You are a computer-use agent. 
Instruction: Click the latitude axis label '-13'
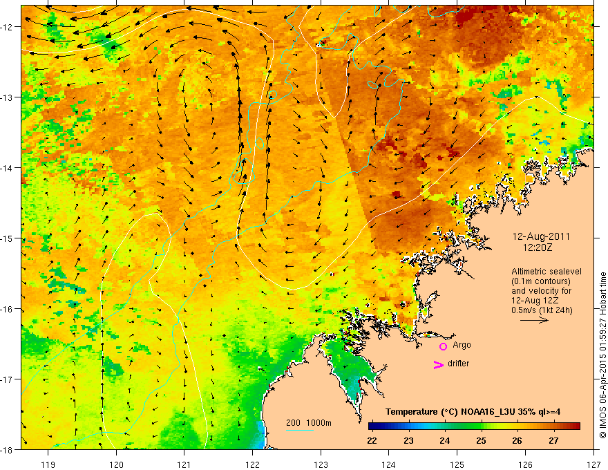coord(7,97)
